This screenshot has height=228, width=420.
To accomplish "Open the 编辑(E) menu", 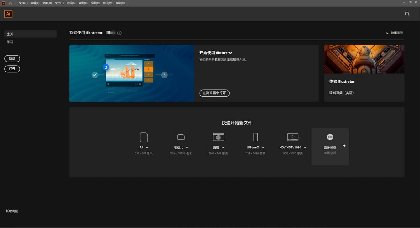I will (35, 3).
